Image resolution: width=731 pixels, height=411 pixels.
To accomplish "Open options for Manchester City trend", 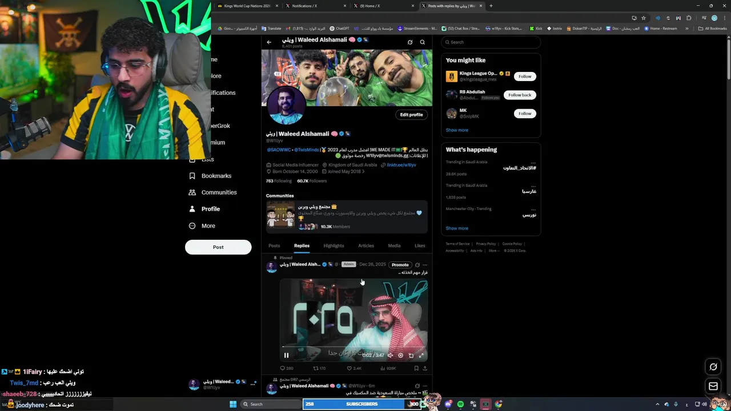I will click(x=533, y=209).
